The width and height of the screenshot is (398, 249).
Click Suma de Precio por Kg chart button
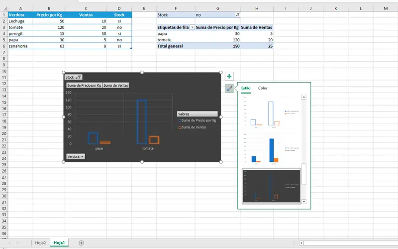coord(84,85)
